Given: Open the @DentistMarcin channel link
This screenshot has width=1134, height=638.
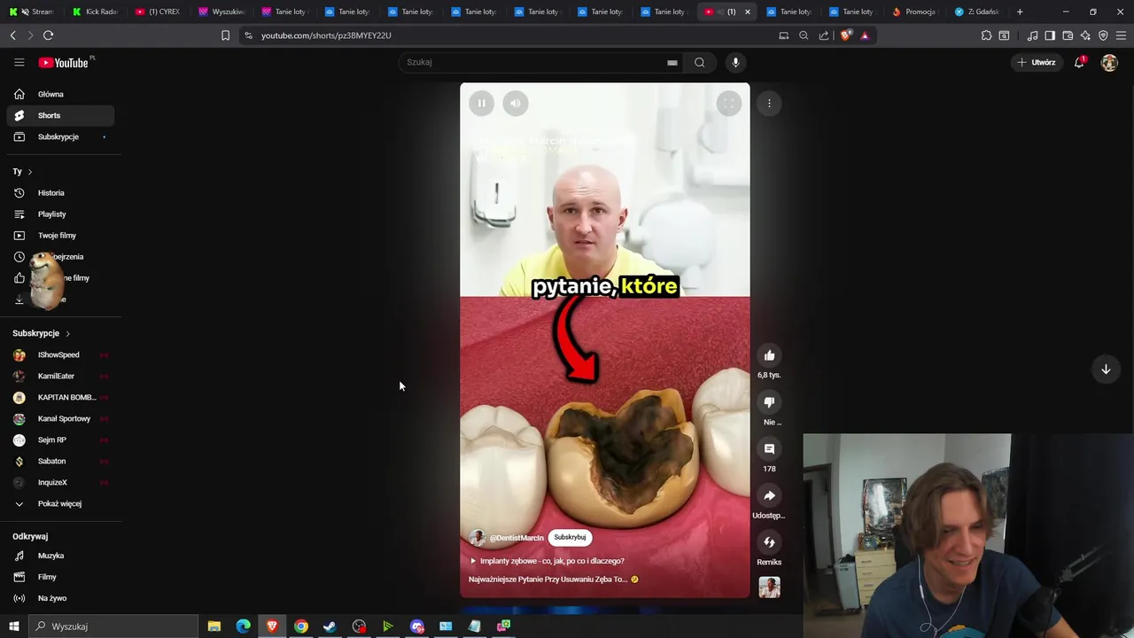Looking at the screenshot, I should click(517, 538).
